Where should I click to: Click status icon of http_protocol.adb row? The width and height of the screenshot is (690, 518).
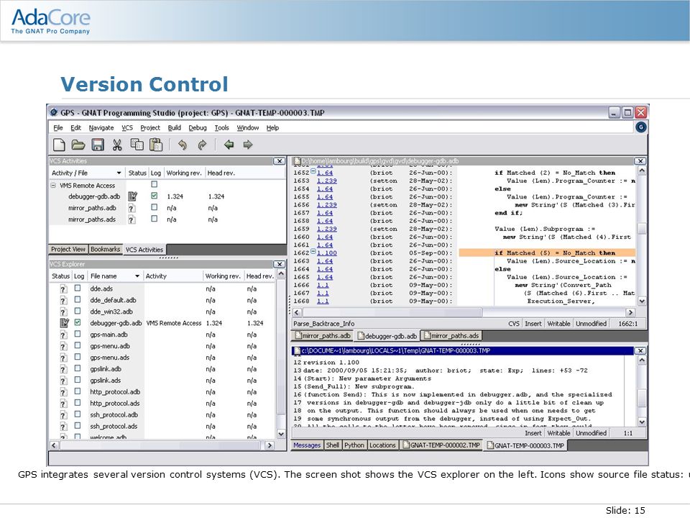[x=64, y=392]
